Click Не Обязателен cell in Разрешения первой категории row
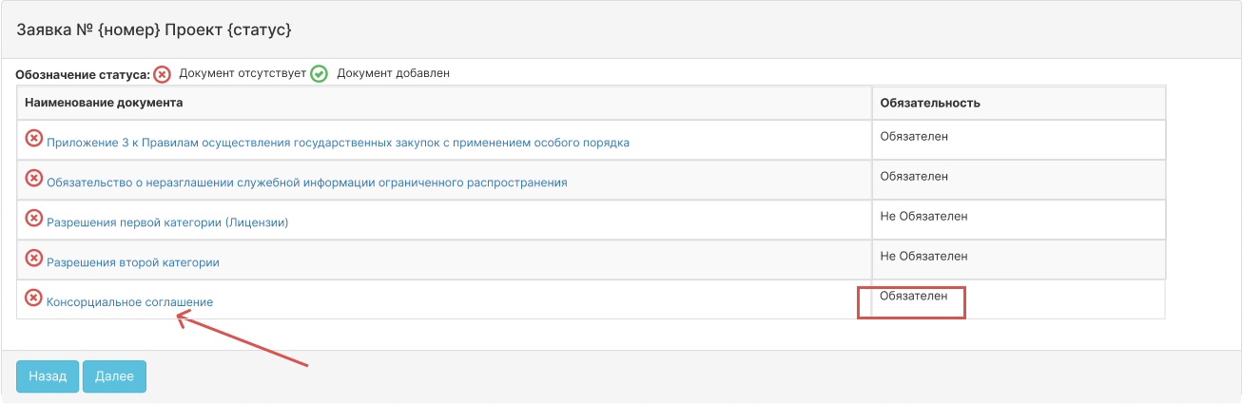This screenshot has width=1243, height=405. (923, 217)
